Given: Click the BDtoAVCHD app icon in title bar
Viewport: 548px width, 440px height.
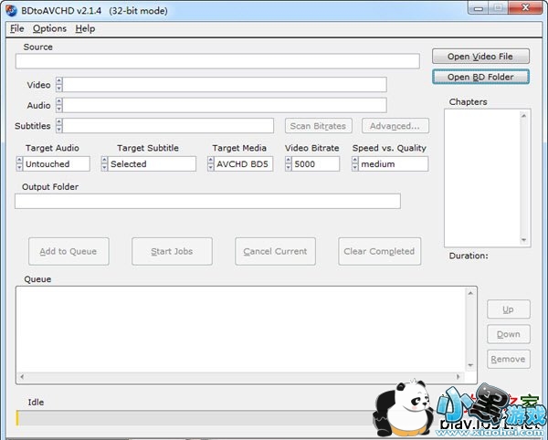Looking at the screenshot, I should (x=11, y=10).
